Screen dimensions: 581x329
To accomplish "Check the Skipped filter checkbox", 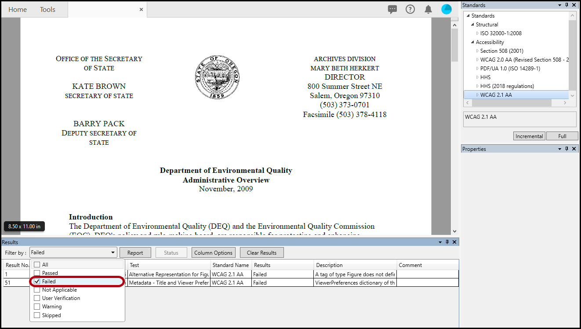I will pyautogui.click(x=37, y=315).
